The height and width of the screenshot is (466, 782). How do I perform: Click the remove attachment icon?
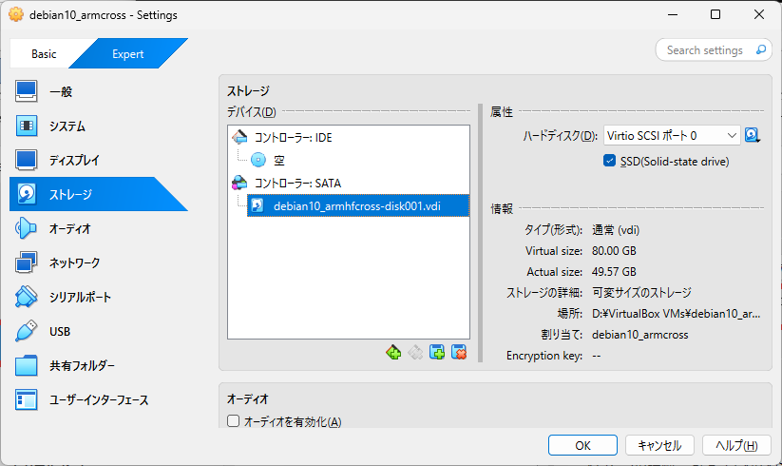460,353
